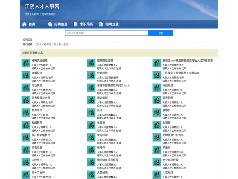Open the 招聘信息 navigation tab
Screen dimensions: 238x179
tap(61, 24)
